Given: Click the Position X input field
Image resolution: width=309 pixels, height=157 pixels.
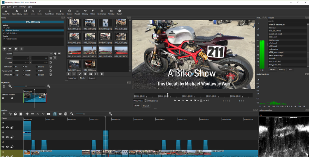Looking at the screenshot, I should (21, 58).
